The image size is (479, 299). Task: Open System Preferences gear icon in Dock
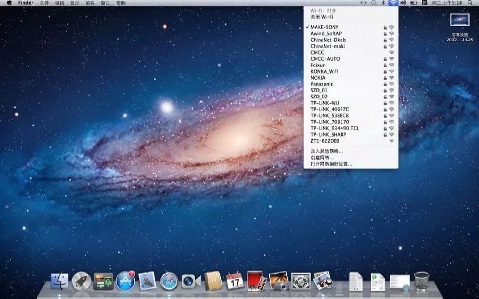click(x=300, y=280)
